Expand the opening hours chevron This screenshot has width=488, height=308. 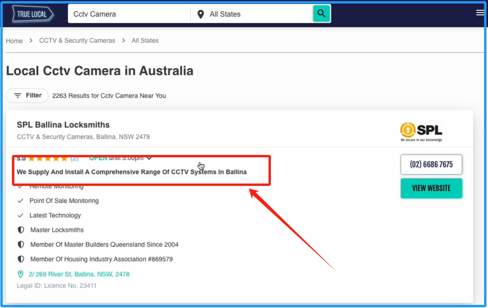[x=149, y=158]
